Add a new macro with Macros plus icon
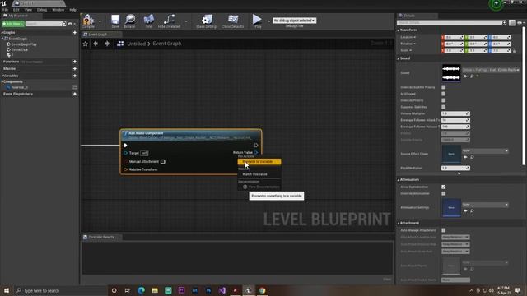527x296 pixels. [75, 69]
